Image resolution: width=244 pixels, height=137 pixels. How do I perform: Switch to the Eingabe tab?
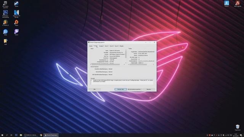point(122,46)
